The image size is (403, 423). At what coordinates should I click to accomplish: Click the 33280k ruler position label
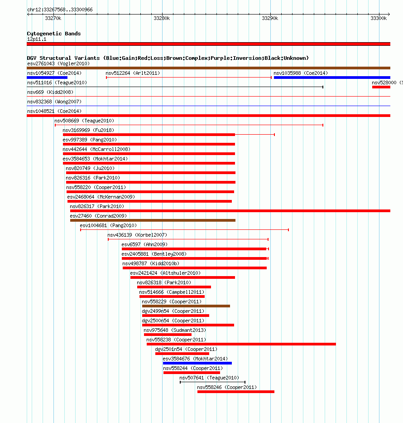pyautogui.click(x=162, y=18)
